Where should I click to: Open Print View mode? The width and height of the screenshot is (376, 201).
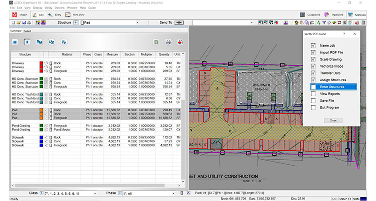[75, 15]
